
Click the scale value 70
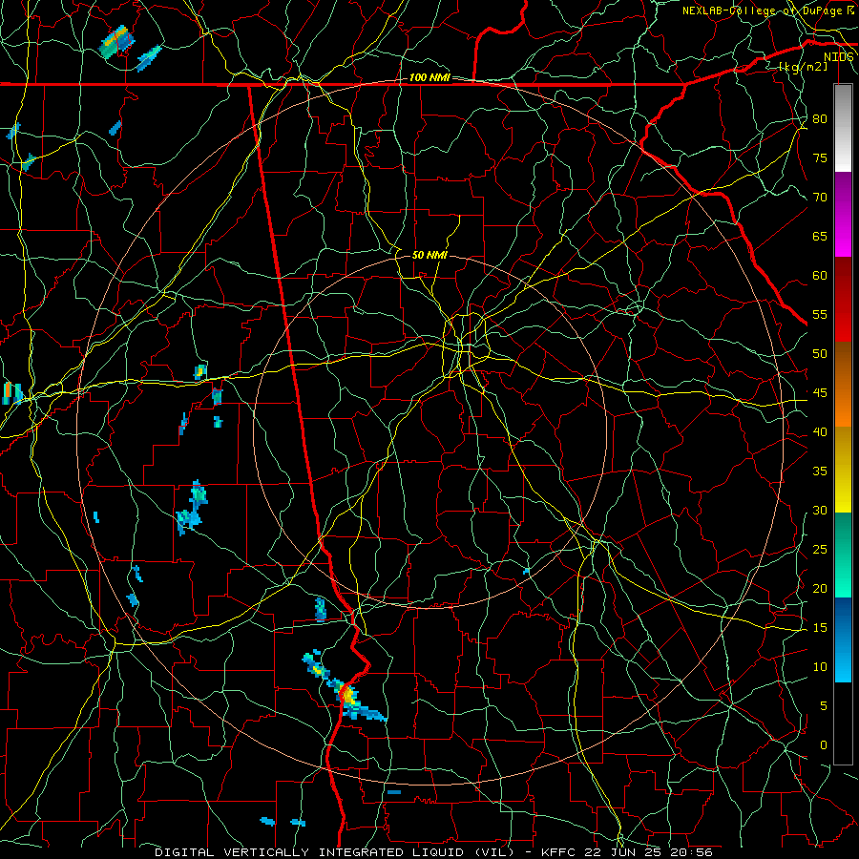coord(820,198)
